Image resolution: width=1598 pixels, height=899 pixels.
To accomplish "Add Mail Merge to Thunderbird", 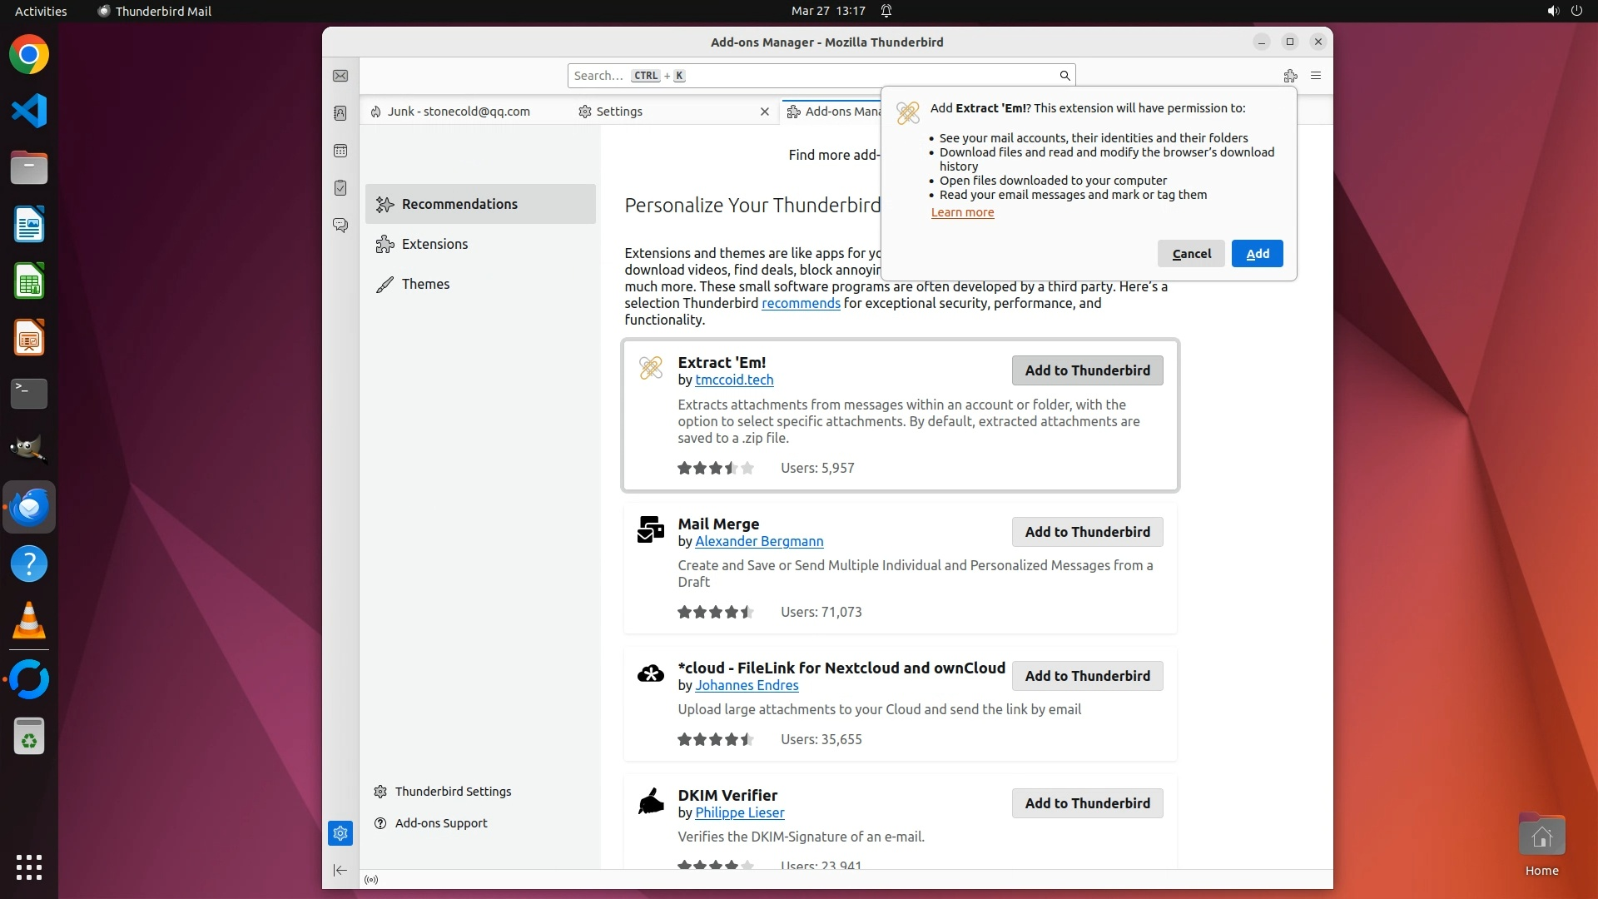I will tap(1087, 532).
